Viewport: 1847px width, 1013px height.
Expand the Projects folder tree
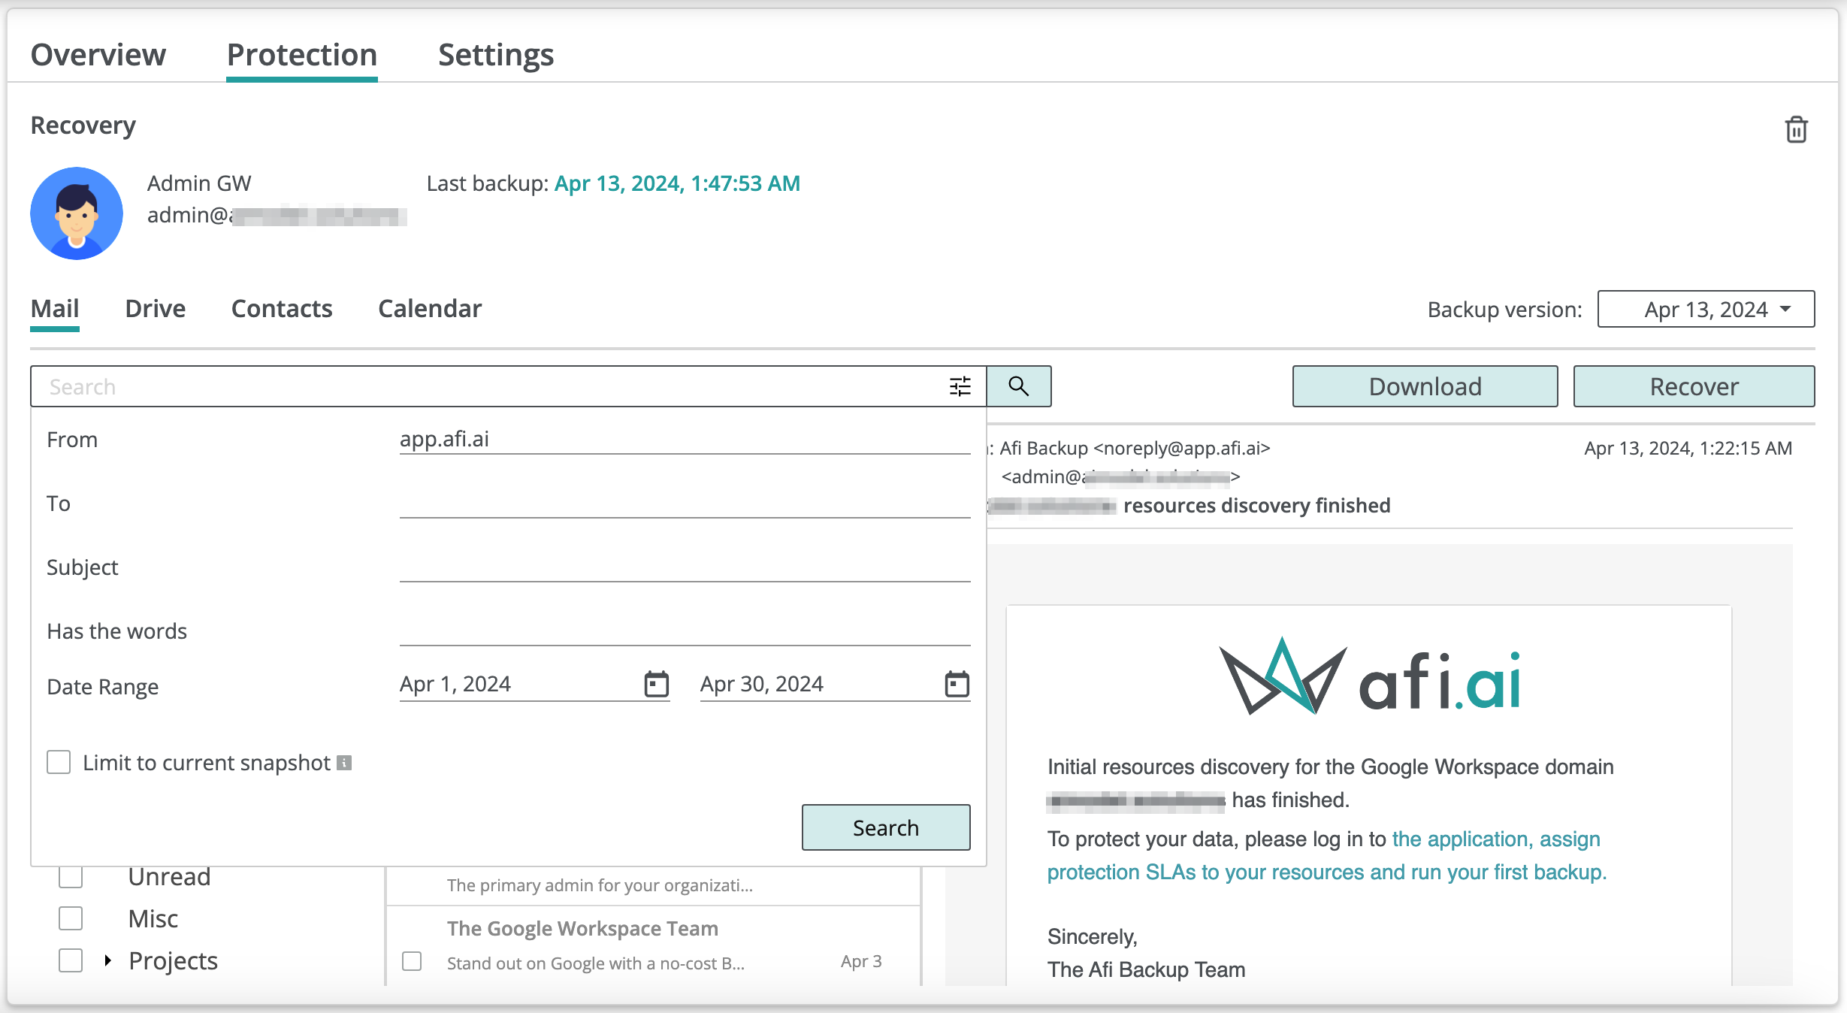pyautogui.click(x=108, y=960)
